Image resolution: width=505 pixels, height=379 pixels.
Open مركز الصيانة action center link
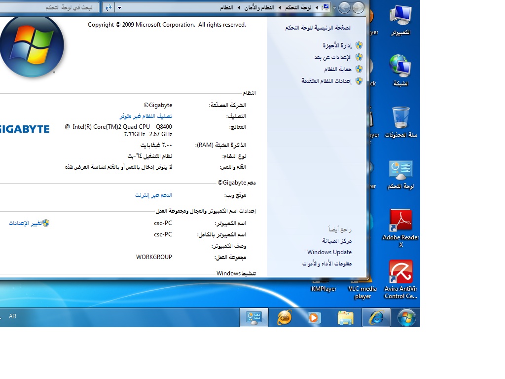coord(337,241)
